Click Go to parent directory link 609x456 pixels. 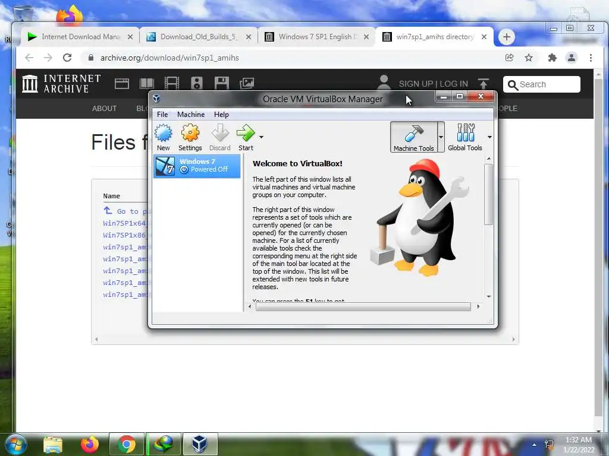126,211
